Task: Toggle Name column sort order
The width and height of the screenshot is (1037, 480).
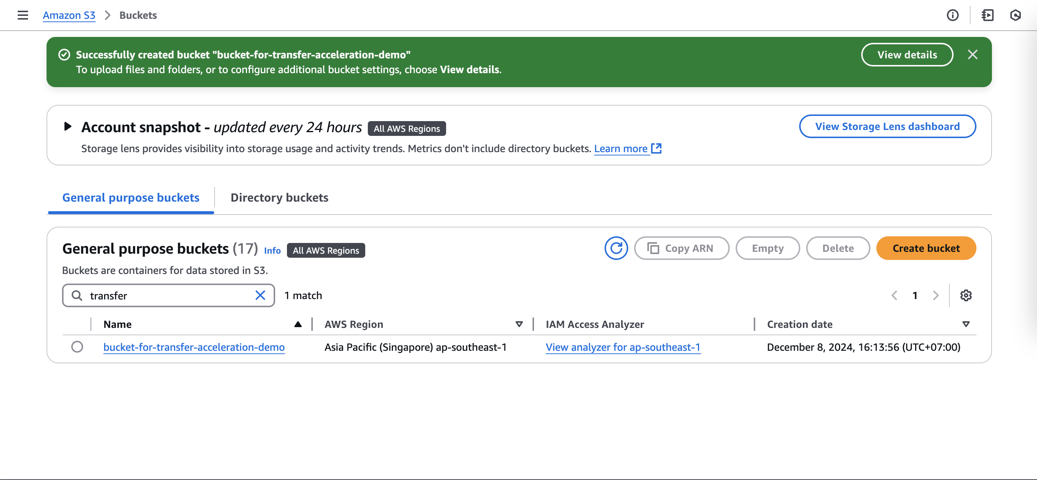Action: [x=298, y=324]
